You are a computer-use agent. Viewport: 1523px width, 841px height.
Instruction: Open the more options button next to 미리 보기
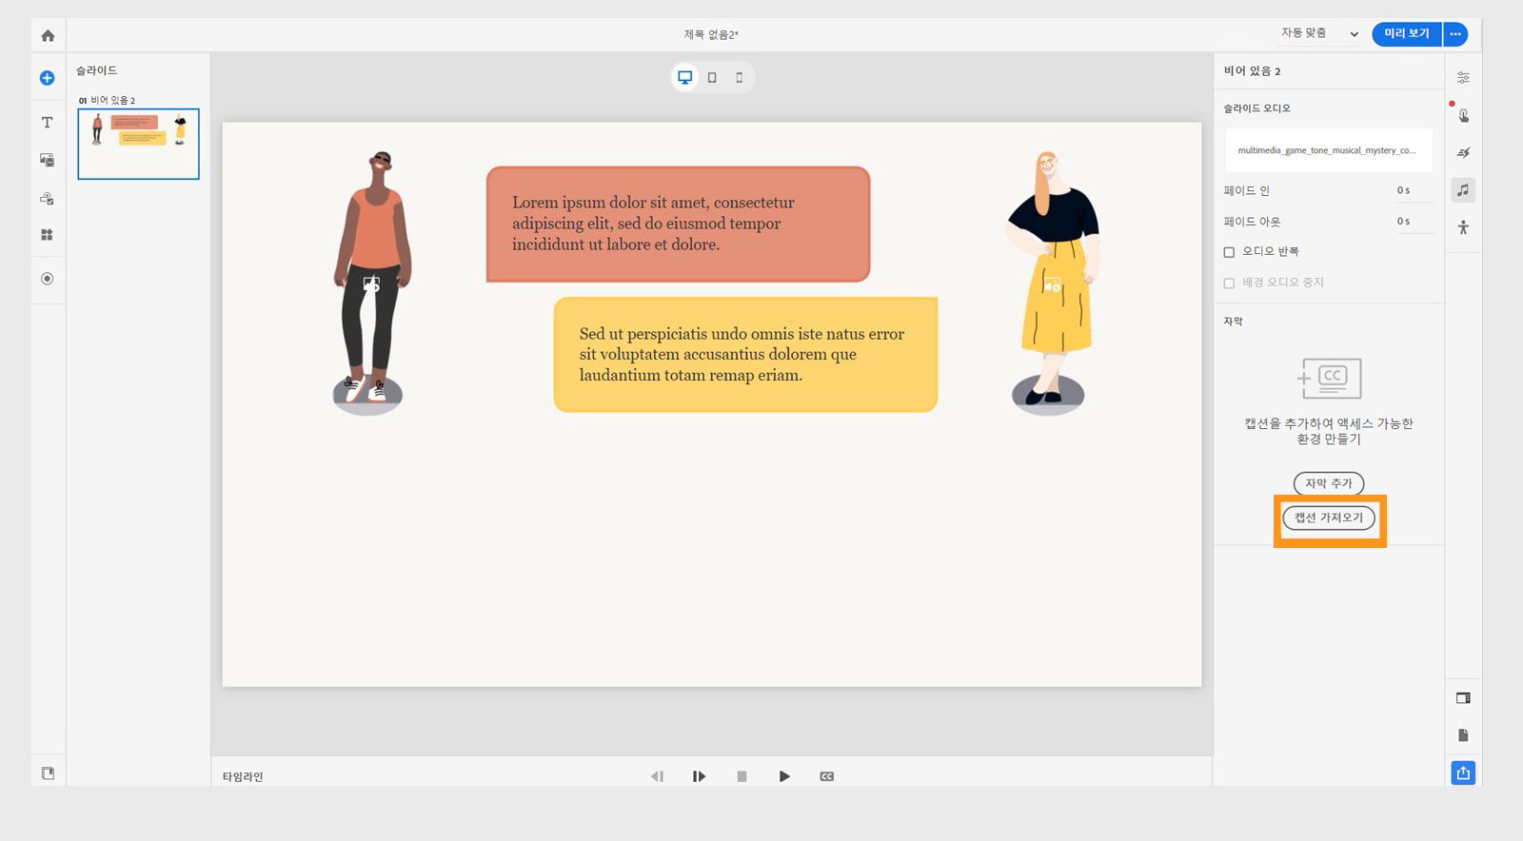click(1455, 34)
